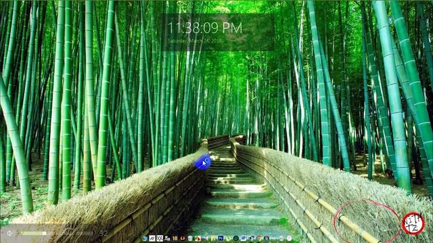Open the yellow folder dock icon
Screen dimensions: 433x243
(213, 238)
